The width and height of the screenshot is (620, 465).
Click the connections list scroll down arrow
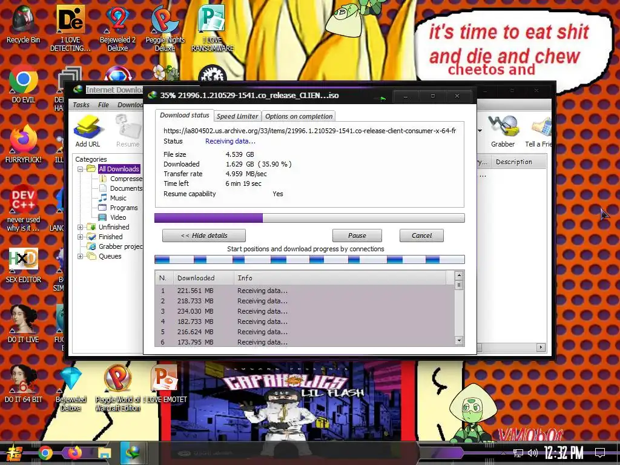459,340
